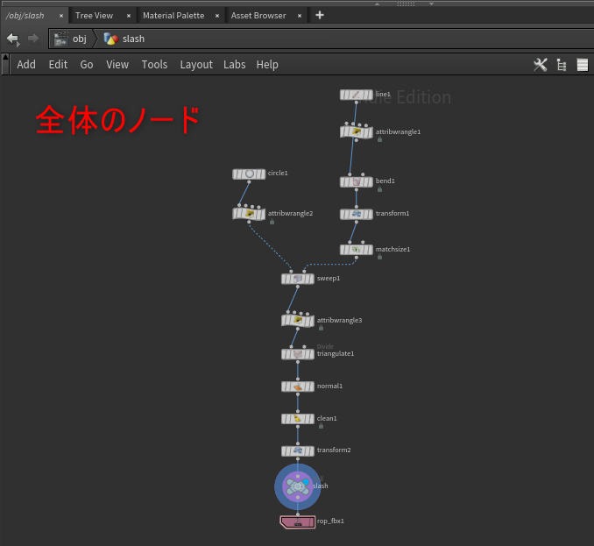594x546 pixels.
Task: Open the Edit menu
Action: (58, 64)
